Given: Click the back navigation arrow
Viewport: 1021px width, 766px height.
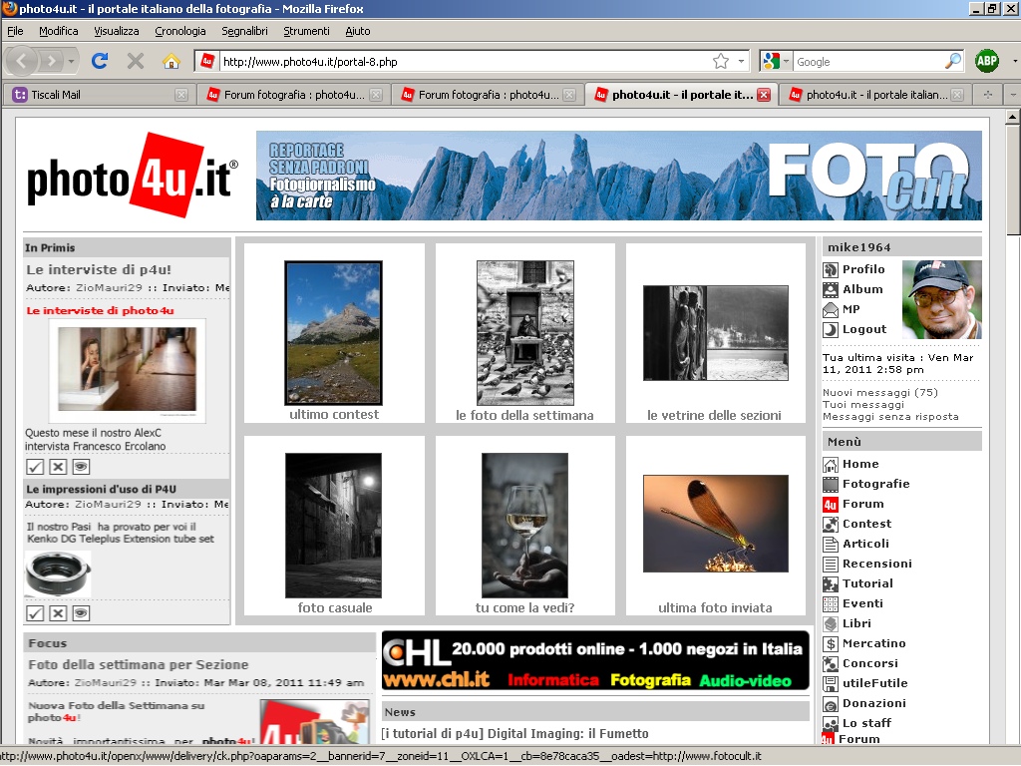Looking at the screenshot, I should (22, 61).
